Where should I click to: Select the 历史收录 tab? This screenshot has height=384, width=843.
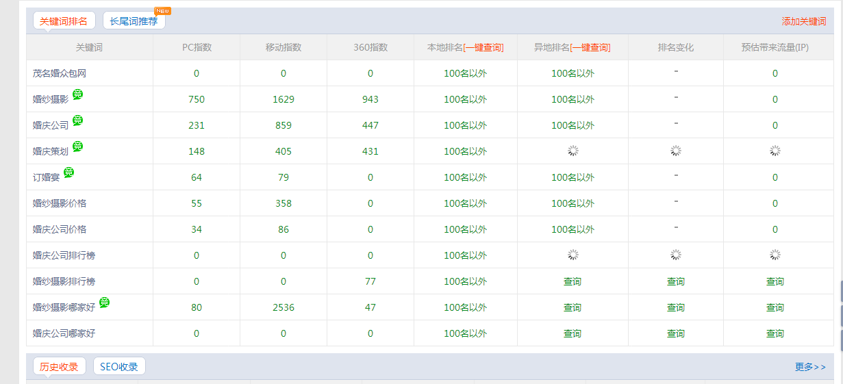[60, 367]
